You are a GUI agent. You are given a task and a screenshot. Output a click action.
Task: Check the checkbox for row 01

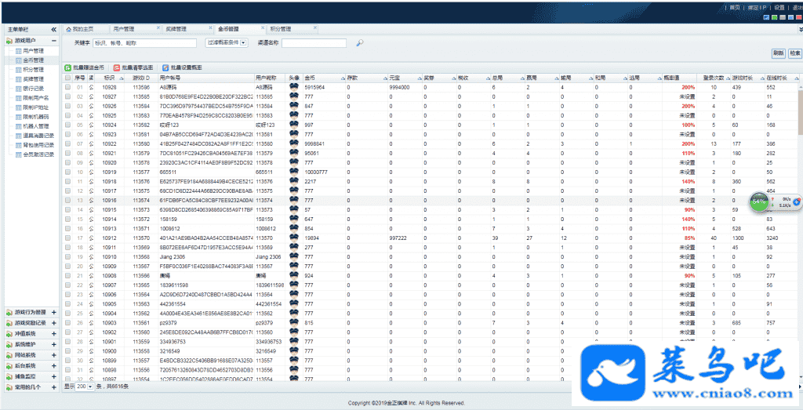tap(68, 87)
